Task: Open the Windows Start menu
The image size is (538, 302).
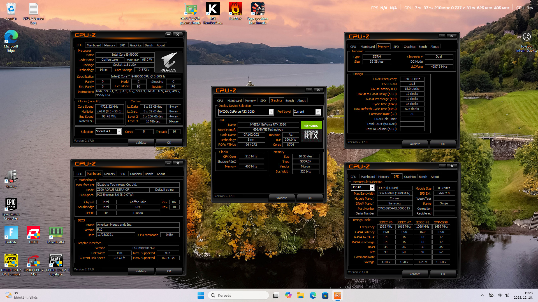Action: 201,295
